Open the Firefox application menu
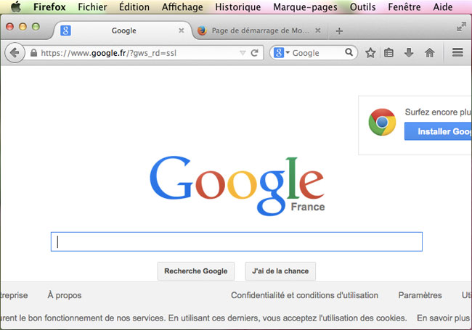Viewport: 472px width, 330px height. (49, 7)
